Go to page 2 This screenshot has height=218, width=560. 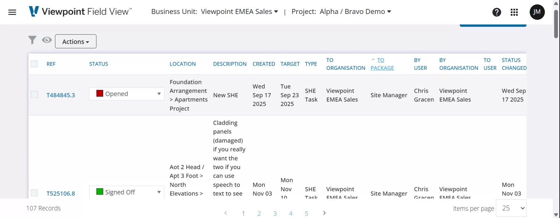tap(259, 213)
